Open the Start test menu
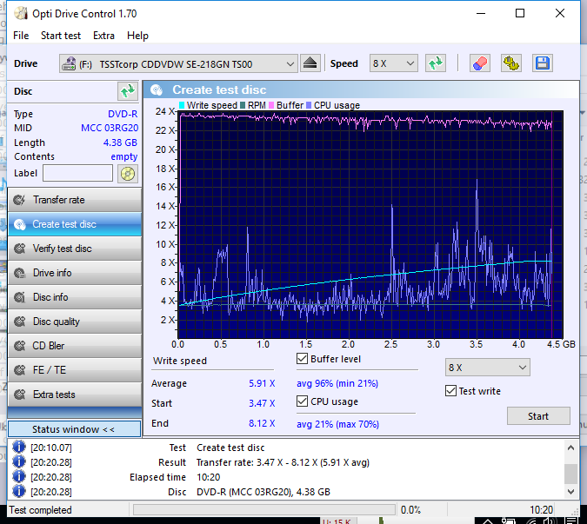The image size is (587, 524). pyautogui.click(x=61, y=36)
